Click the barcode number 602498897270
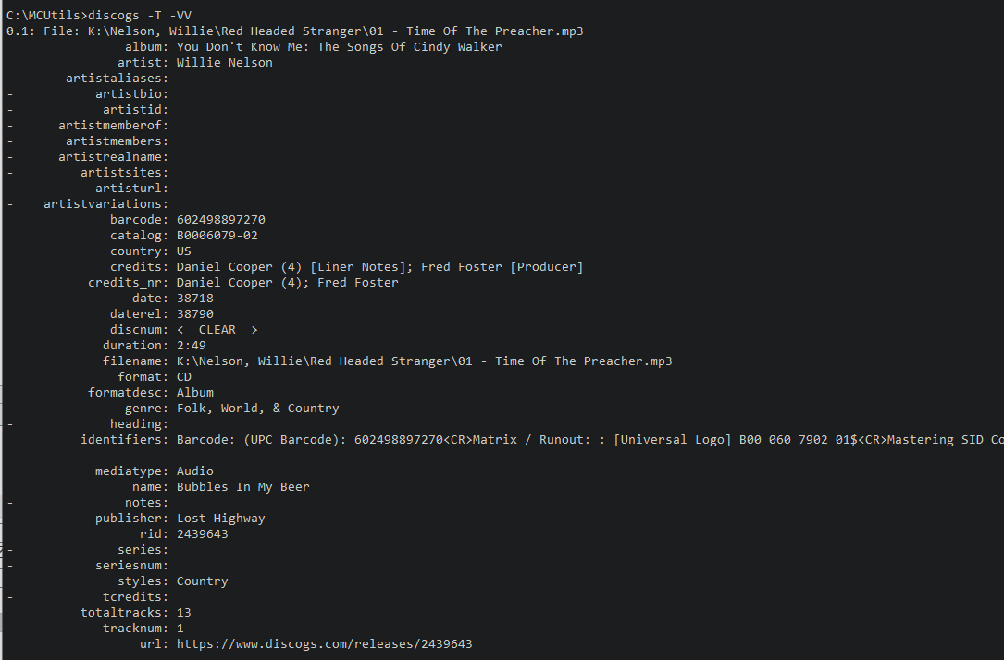Viewport: 1004px width, 660px height. point(221,220)
